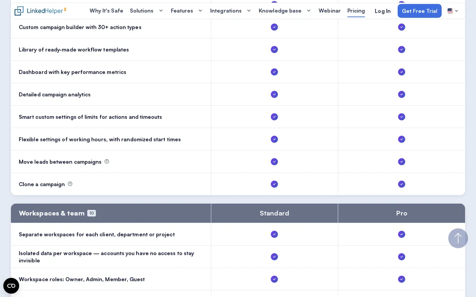The width and height of the screenshot is (476, 297).
Task: Click Pro checkmark for Detailed campaign analytics
Action: click(x=401, y=94)
